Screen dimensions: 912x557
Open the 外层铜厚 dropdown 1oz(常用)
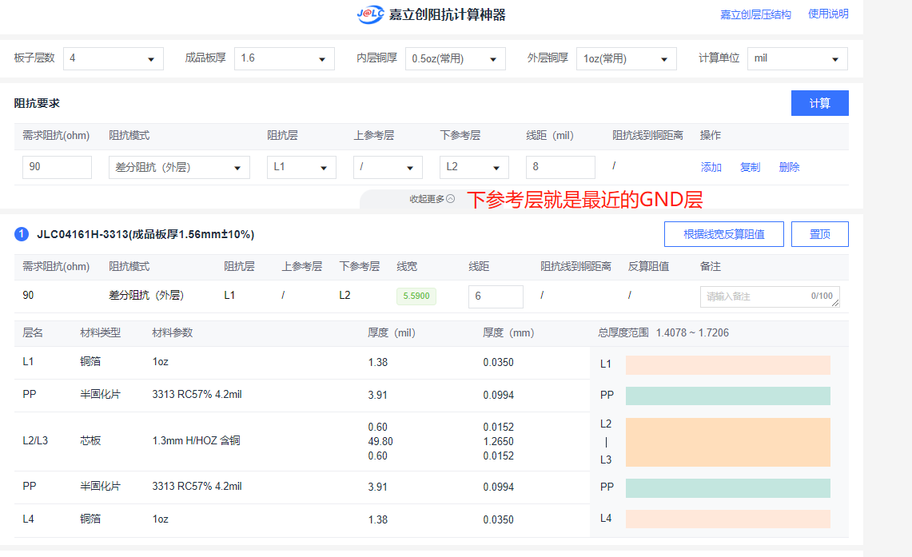point(626,58)
